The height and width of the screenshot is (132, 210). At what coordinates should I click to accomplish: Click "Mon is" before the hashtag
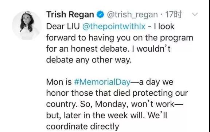[59, 82]
